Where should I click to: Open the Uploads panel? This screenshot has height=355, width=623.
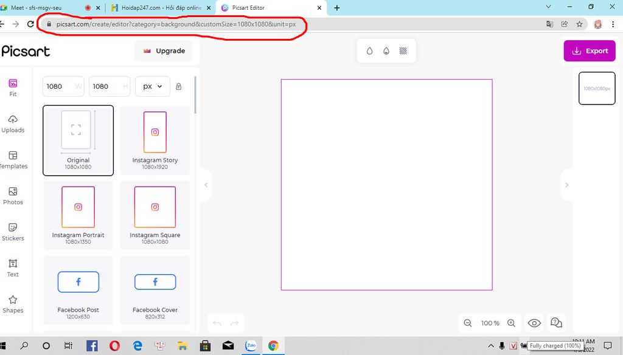tap(13, 124)
